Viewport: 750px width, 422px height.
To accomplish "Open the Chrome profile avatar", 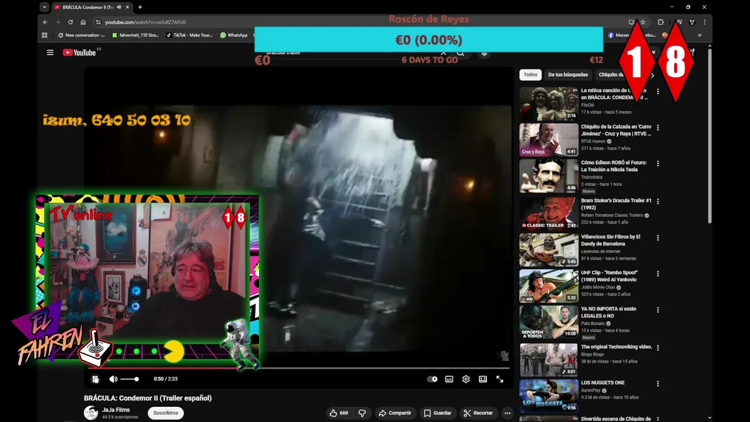I will [x=692, y=22].
